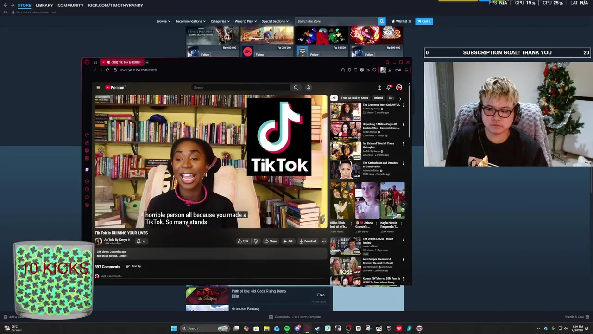Expand Steam Browse dropdown

click(x=163, y=21)
